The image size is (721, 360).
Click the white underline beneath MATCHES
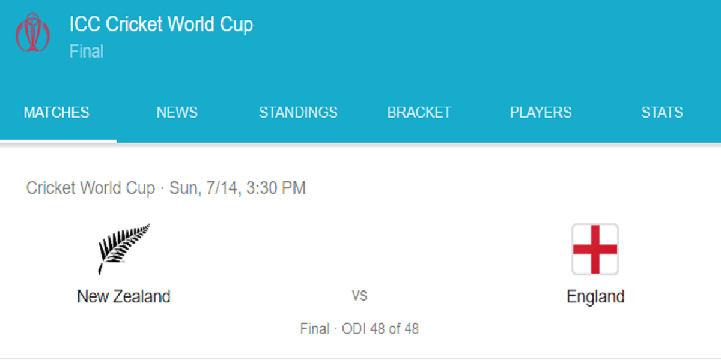point(58,141)
